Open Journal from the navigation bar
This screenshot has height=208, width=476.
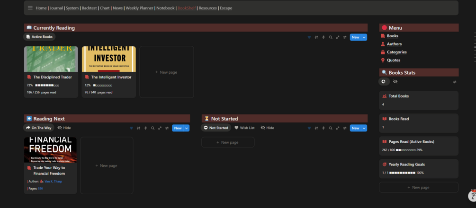56,8
